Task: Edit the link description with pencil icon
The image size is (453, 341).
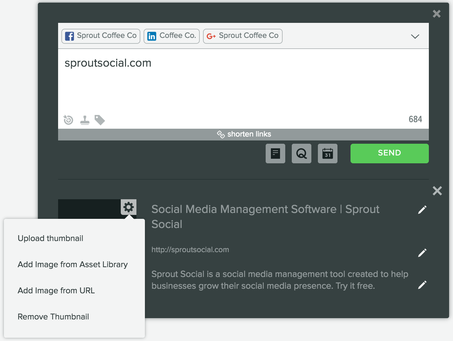Action: pyautogui.click(x=422, y=285)
